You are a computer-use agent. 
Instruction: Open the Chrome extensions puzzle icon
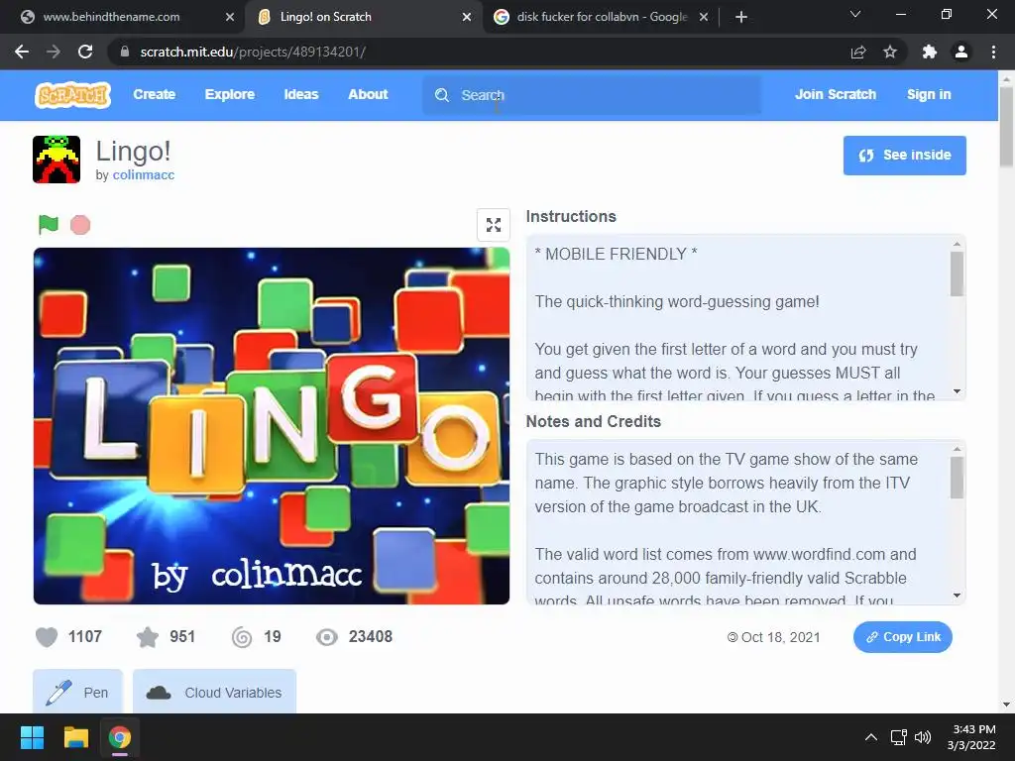(x=929, y=52)
